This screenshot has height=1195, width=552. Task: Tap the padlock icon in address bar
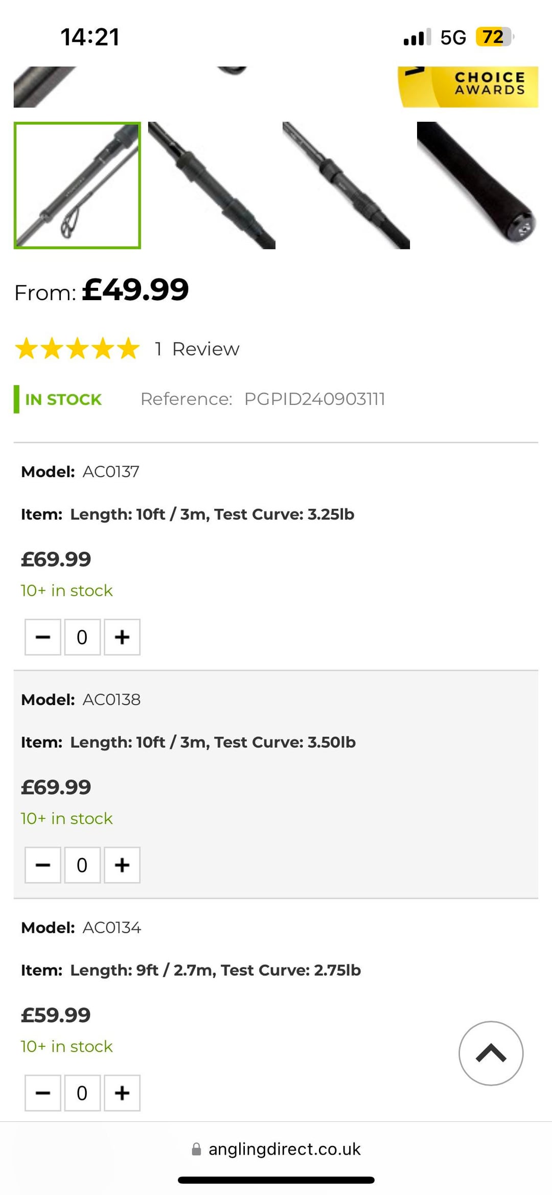coord(196,1149)
